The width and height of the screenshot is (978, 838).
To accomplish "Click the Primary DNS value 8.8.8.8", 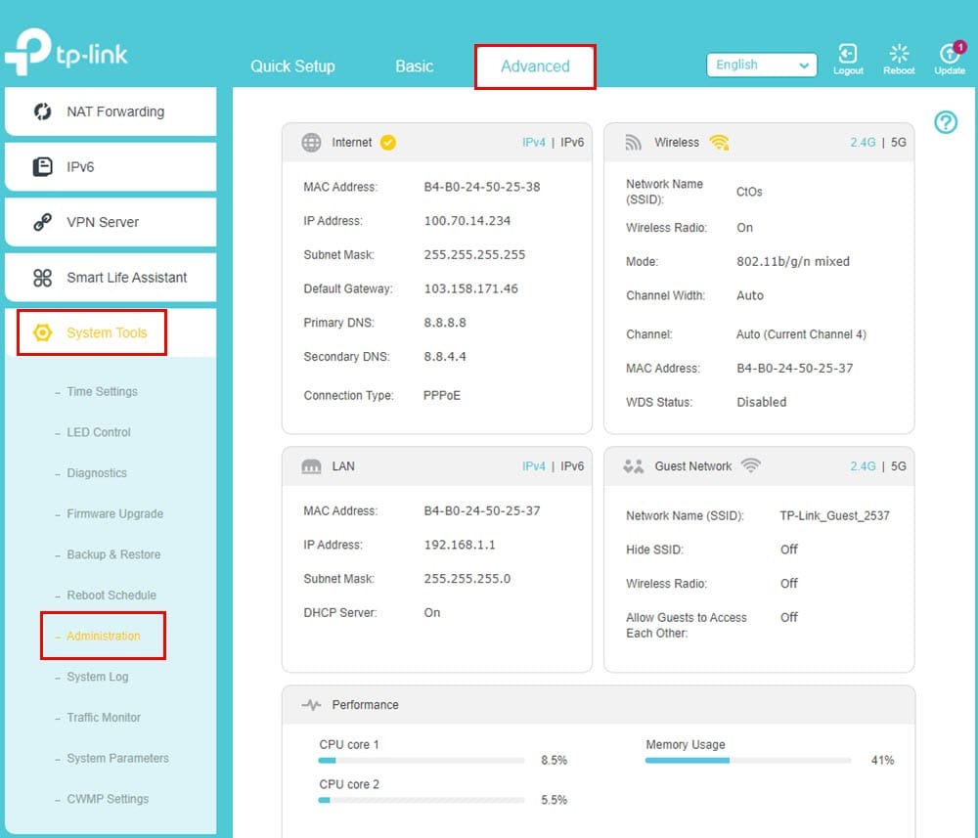I will pos(445,323).
